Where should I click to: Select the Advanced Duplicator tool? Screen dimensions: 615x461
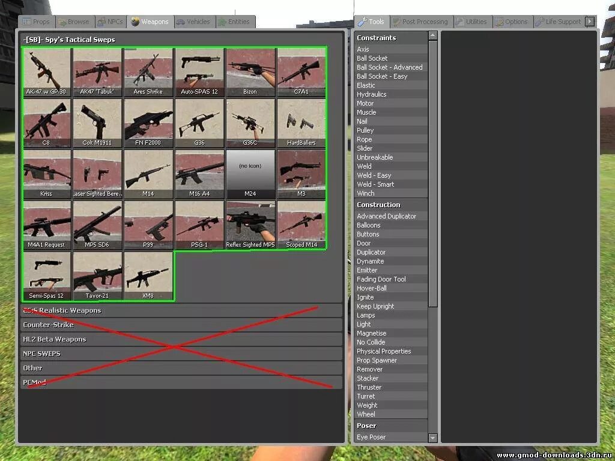click(391, 216)
